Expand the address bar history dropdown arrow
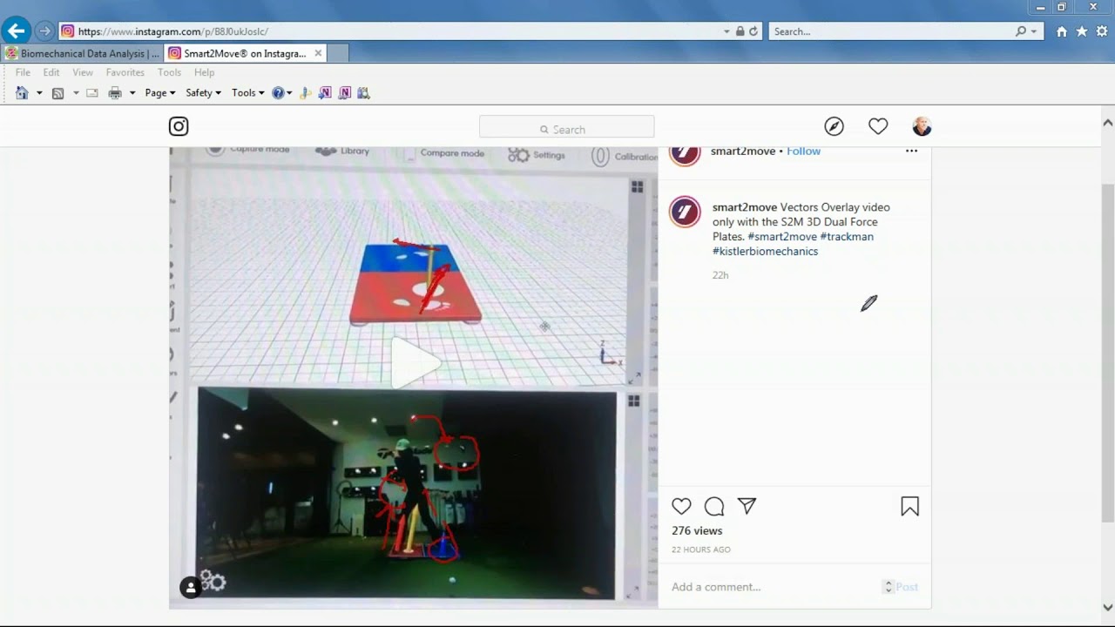 (726, 31)
